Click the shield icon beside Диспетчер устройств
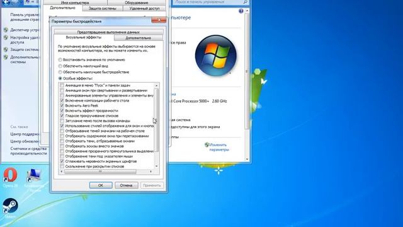This screenshot has width=403, height=227. coord(6,30)
